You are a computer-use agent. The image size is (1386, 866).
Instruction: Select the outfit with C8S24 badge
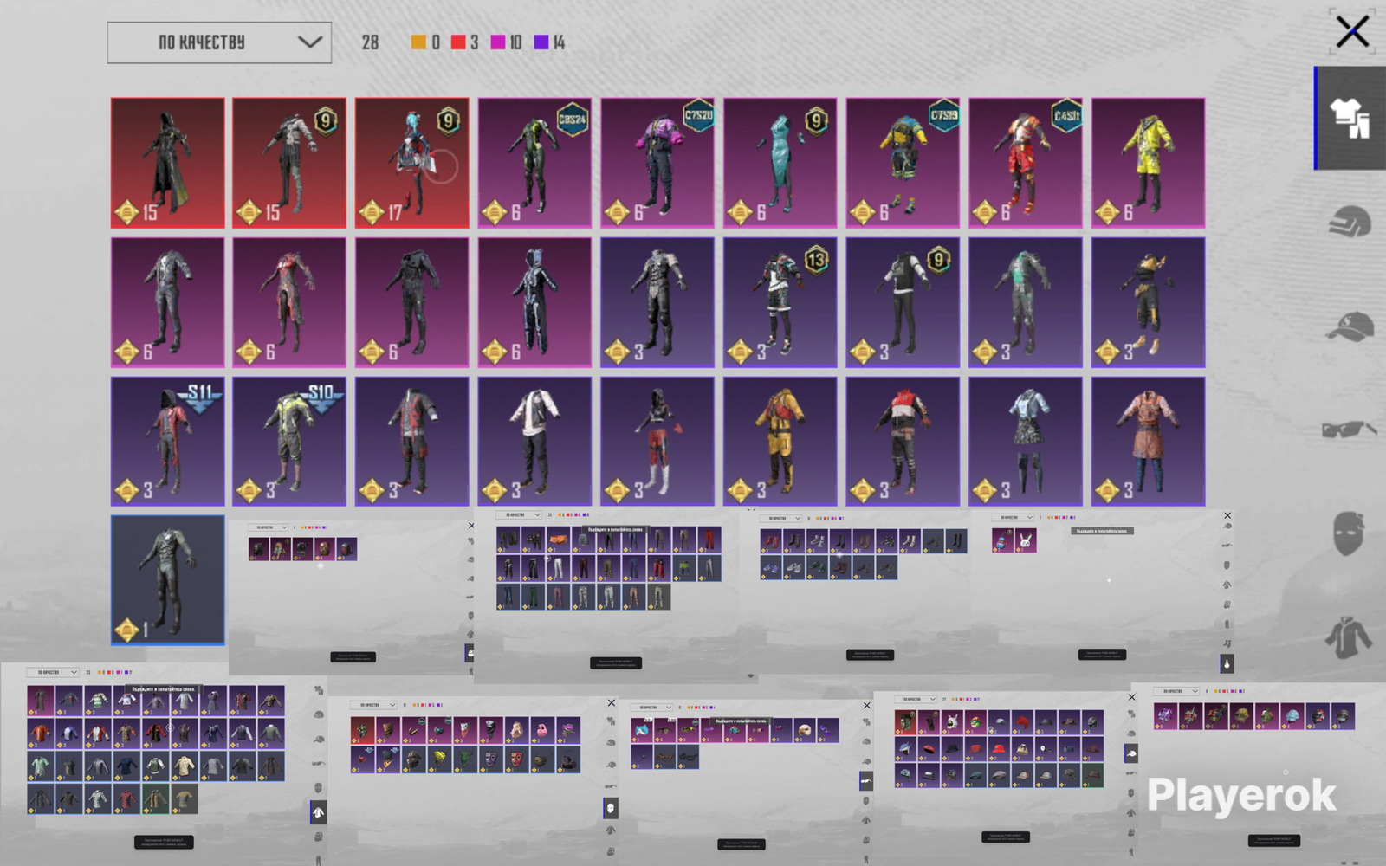coord(534,163)
